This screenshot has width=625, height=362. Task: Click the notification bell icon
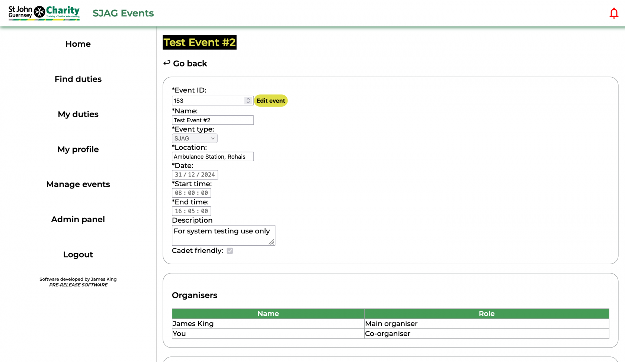pos(613,13)
